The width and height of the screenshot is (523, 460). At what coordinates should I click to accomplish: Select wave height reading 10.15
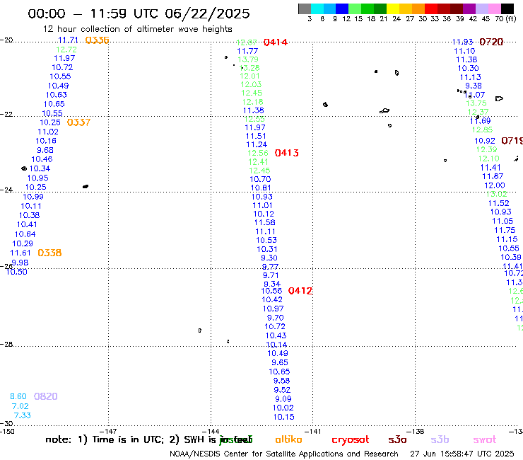point(284,417)
